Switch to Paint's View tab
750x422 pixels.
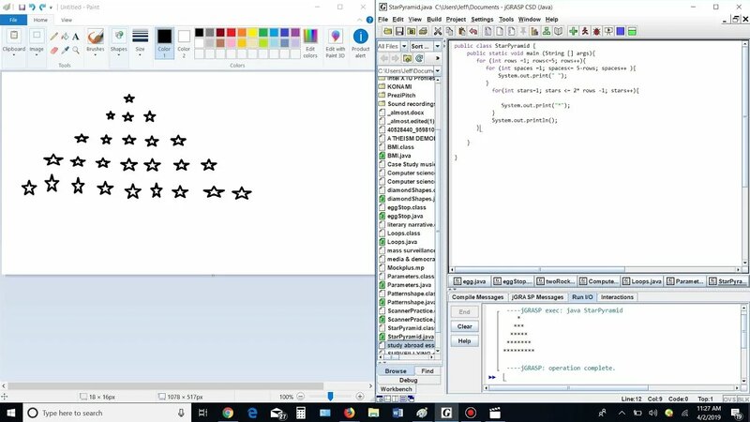(x=67, y=20)
